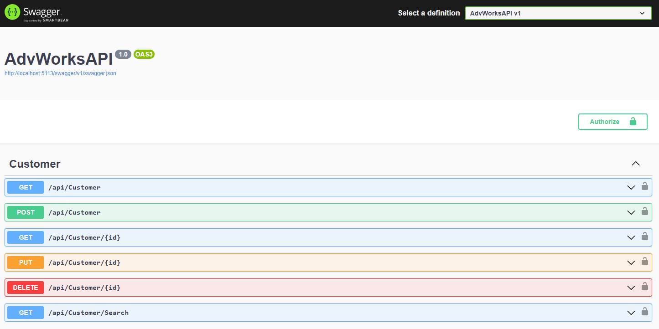Click lock icon on PUT /api/Customer/{id} row
The width and height of the screenshot is (659, 329).
point(644,261)
